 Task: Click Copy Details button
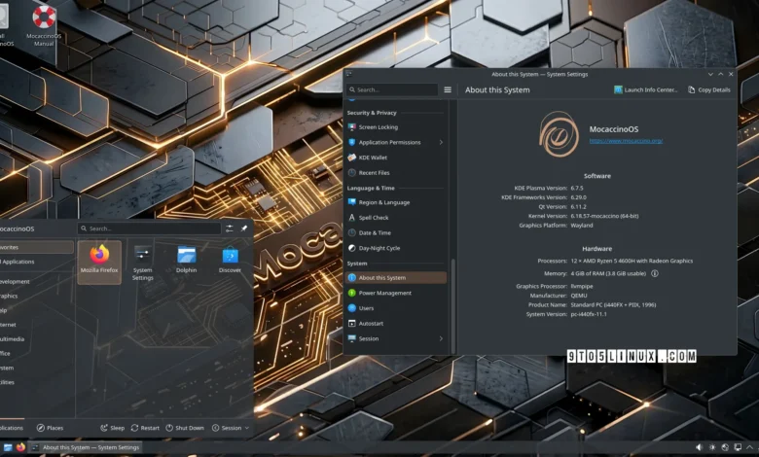(709, 90)
